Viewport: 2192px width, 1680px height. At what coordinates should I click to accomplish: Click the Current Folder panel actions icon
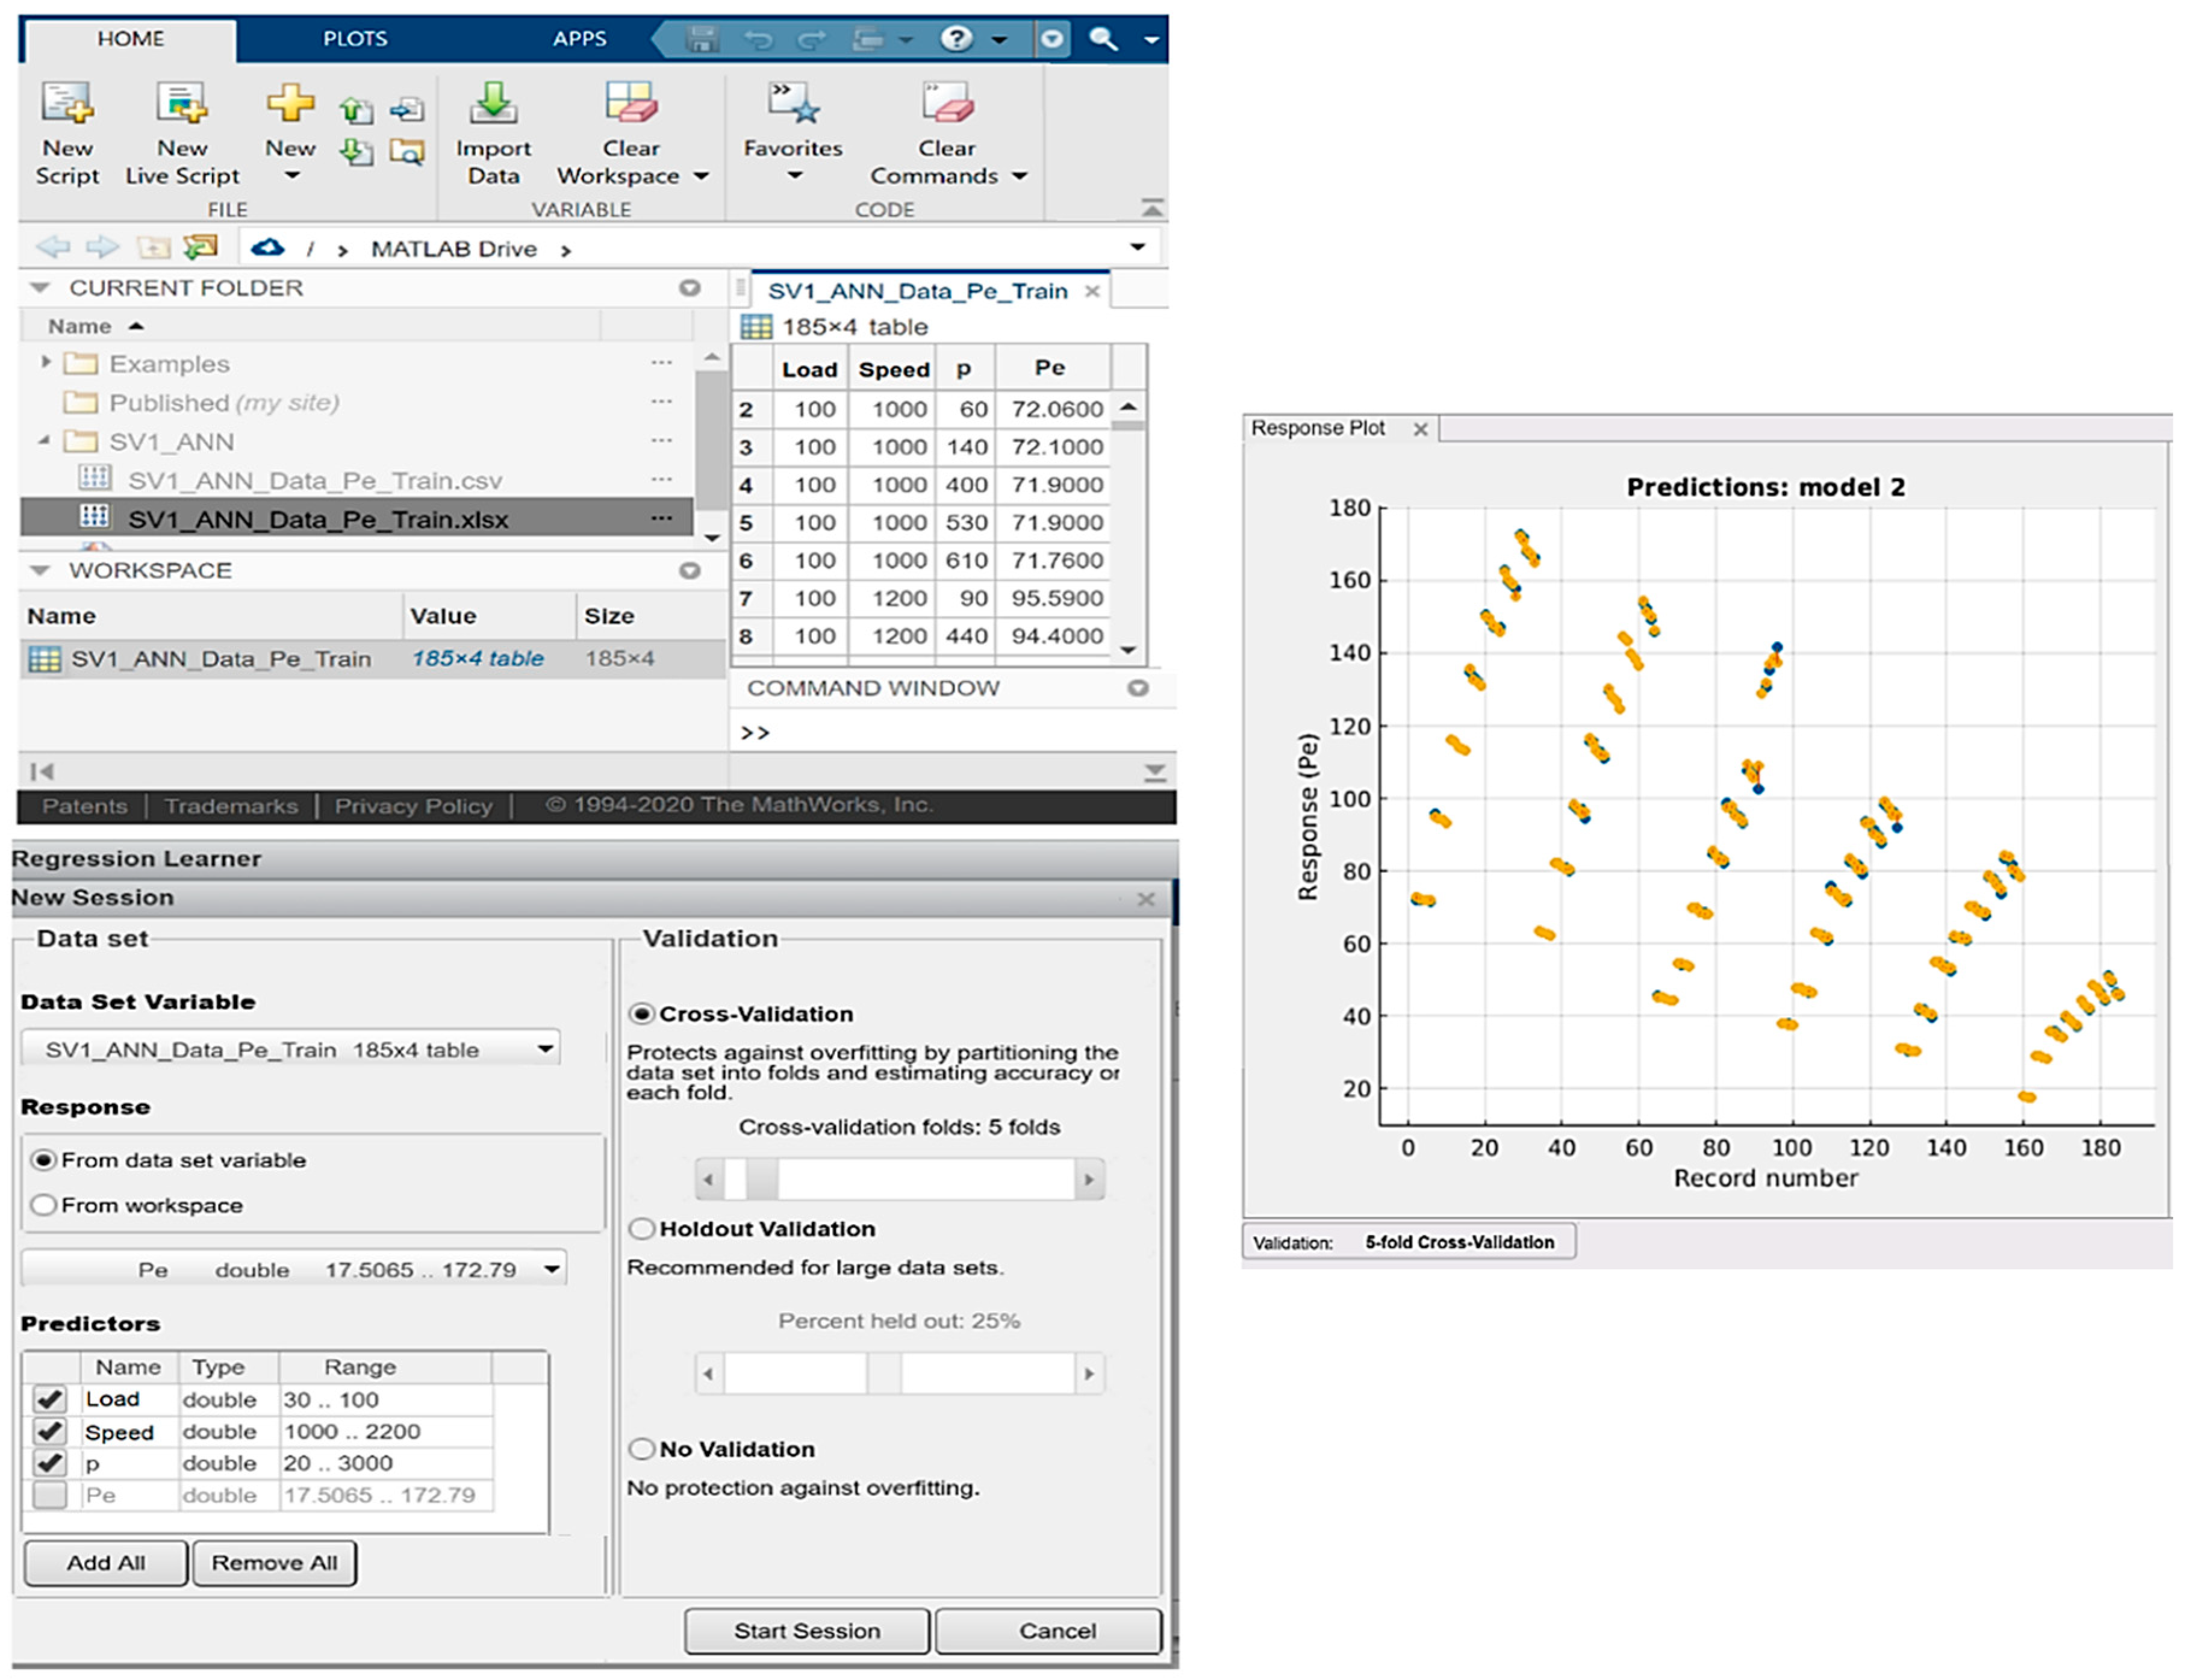point(689,288)
